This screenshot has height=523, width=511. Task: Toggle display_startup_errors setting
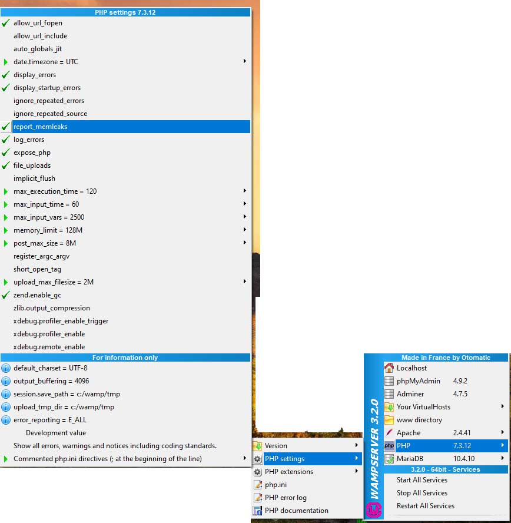(x=125, y=88)
